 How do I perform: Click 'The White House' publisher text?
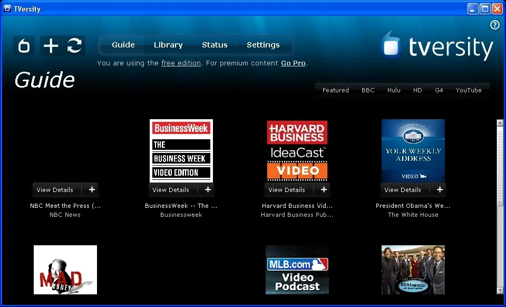413,215
